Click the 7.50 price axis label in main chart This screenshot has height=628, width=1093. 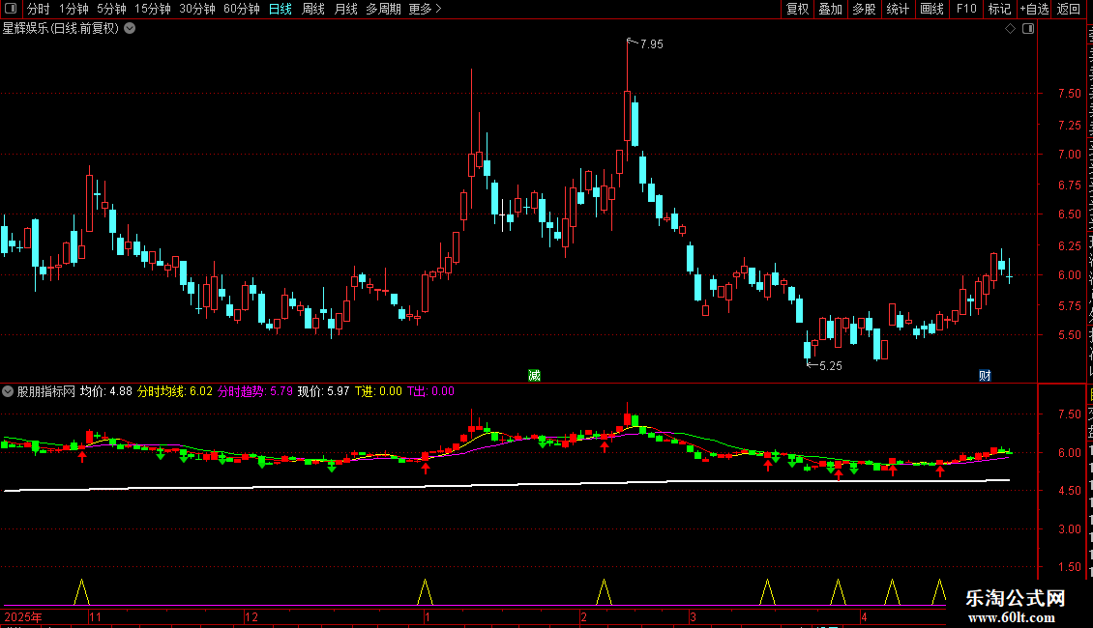coord(1069,94)
